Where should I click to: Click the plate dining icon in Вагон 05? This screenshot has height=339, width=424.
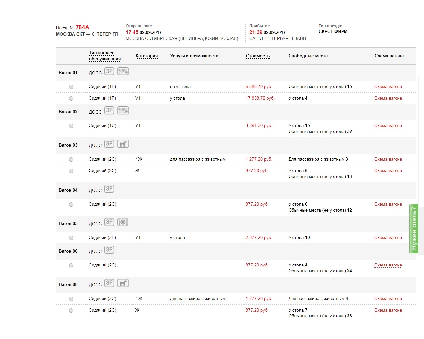pos(123,222)
